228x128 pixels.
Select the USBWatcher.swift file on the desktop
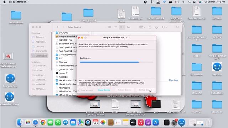[x=176, y=106]
